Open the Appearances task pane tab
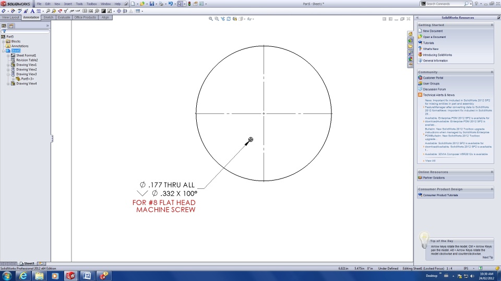This screenshot has height=281, width=501. tap(410, 59)
